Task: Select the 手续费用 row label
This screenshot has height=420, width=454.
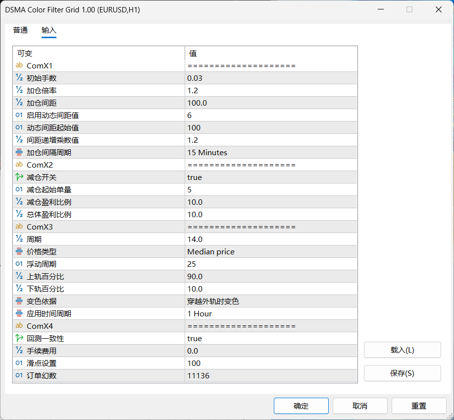Action: click(42, 351)
